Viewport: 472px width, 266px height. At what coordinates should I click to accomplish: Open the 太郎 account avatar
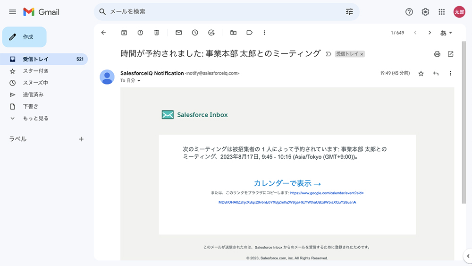click(459, 12)
